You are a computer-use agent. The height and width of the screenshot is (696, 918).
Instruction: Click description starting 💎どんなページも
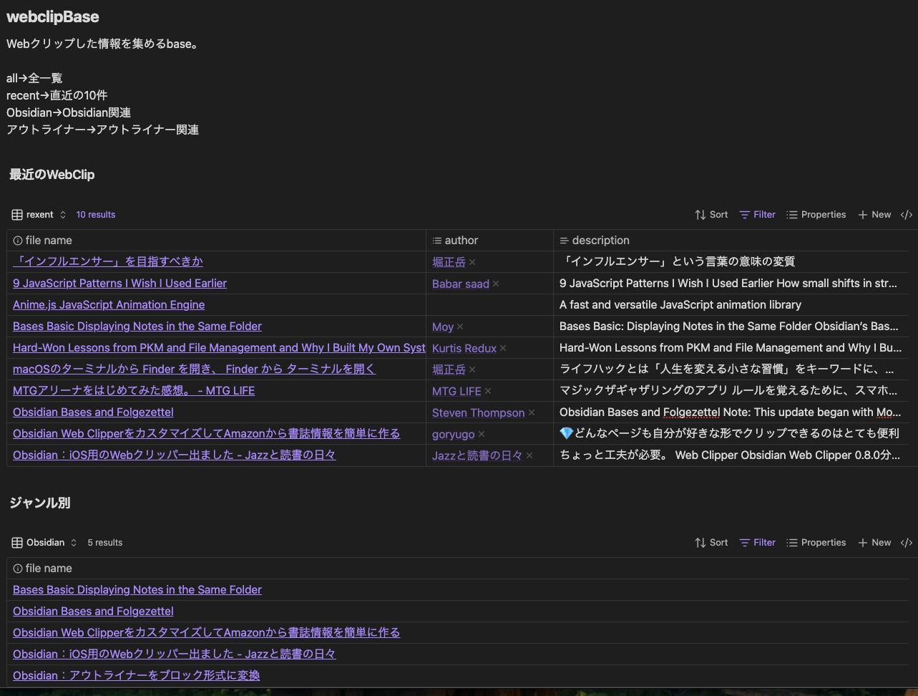click(x=729, y=434)
